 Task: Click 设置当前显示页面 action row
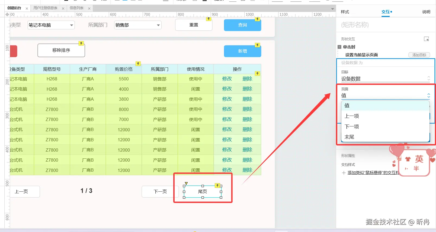coord(361,55)
